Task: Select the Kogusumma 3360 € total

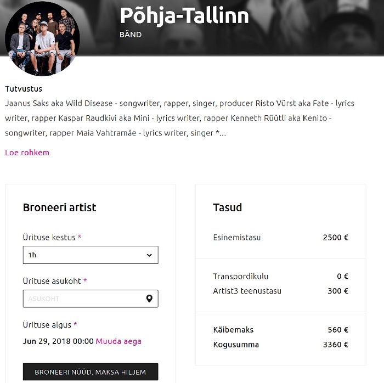Action: (x=336, y=345)
